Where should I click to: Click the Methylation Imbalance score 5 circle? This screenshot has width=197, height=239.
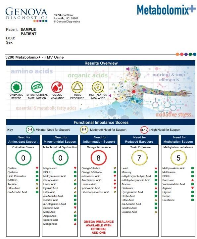pyautogui.click(x=178, y=158)
